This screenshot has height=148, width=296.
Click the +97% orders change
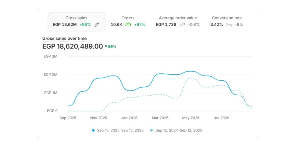pyautogui.click(x=140, y=25)
